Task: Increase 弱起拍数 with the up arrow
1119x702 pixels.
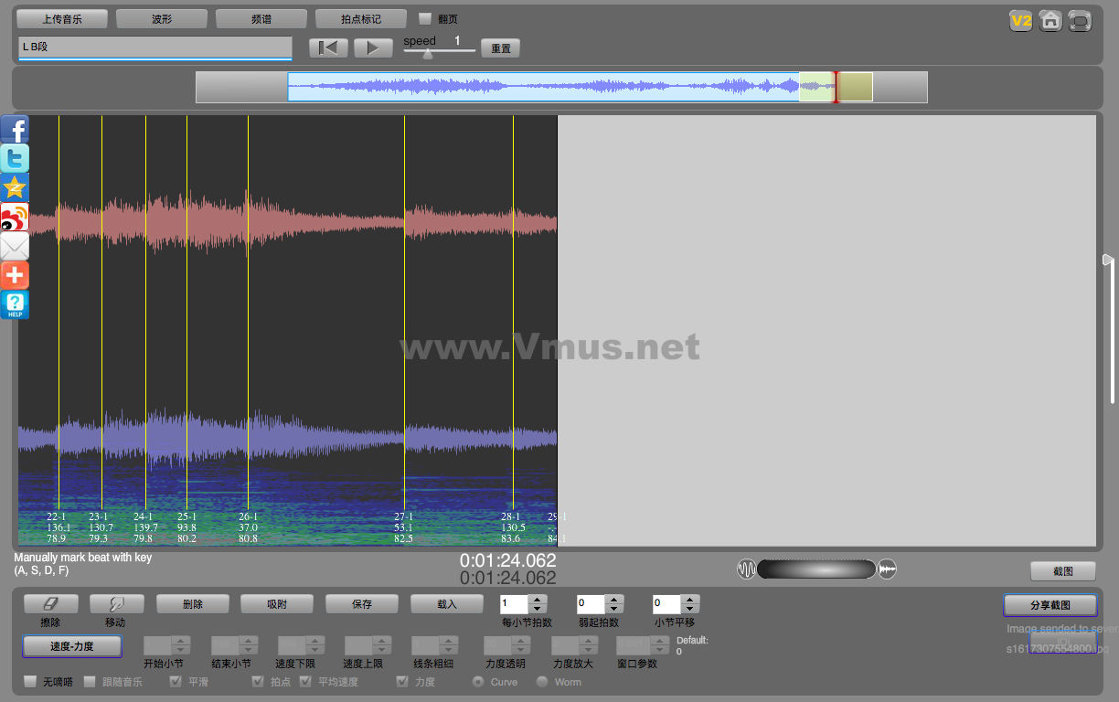Action: 614,600
